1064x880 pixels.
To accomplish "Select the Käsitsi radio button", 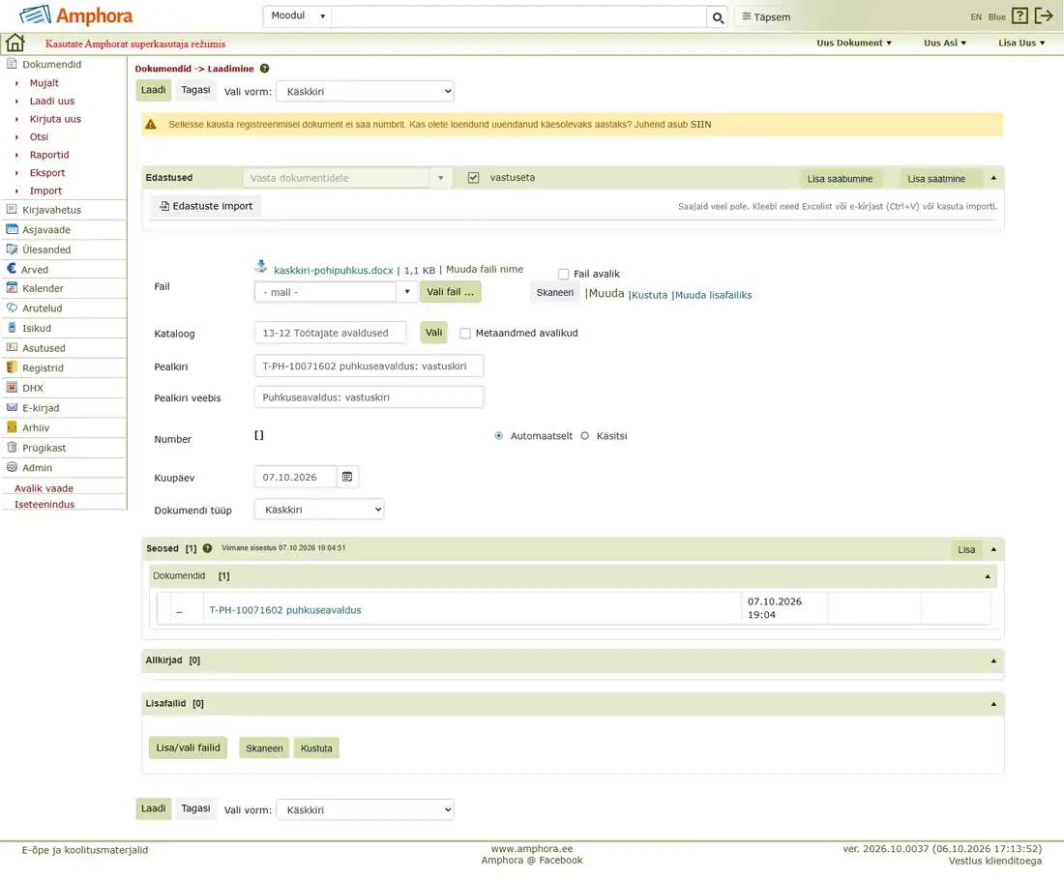I will 585,435.
